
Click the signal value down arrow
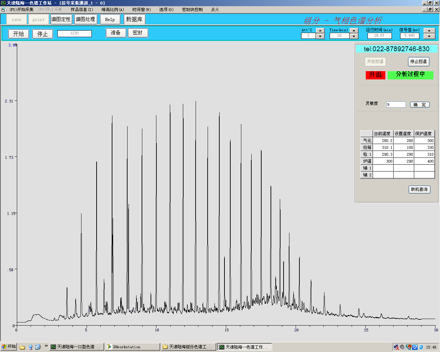click(x=429, y=36)
